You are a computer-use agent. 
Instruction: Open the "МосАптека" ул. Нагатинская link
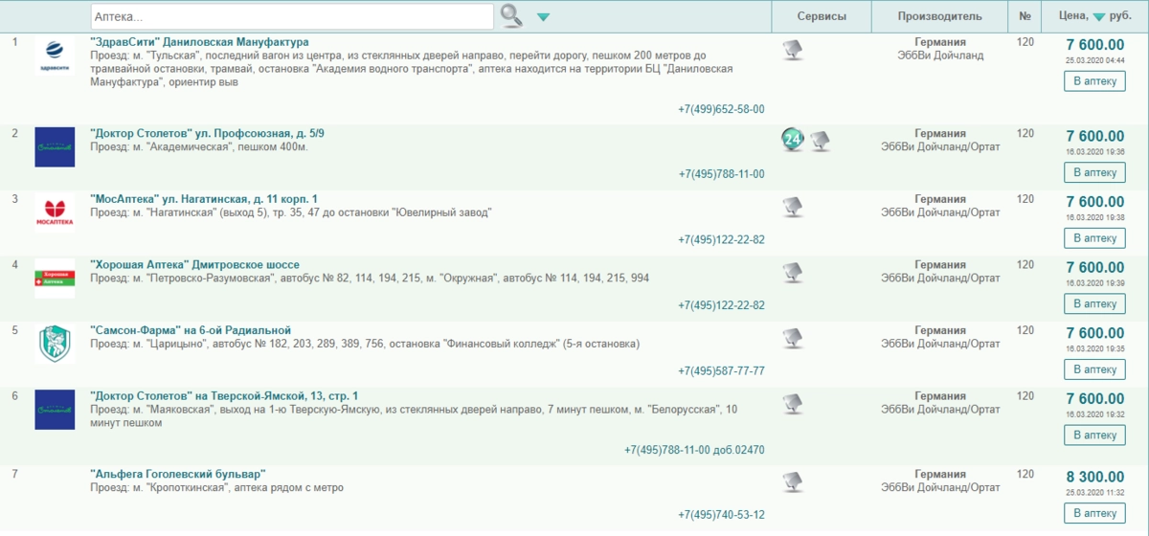point(203,199)
